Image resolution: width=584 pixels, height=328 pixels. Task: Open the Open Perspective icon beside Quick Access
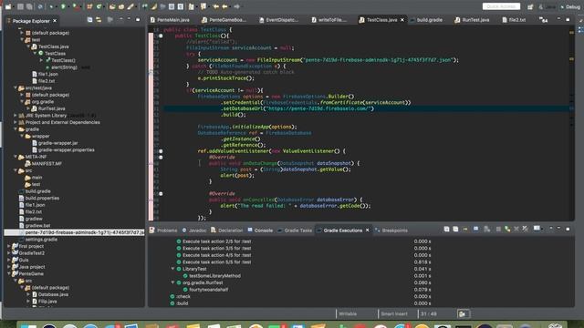point(530,6)
